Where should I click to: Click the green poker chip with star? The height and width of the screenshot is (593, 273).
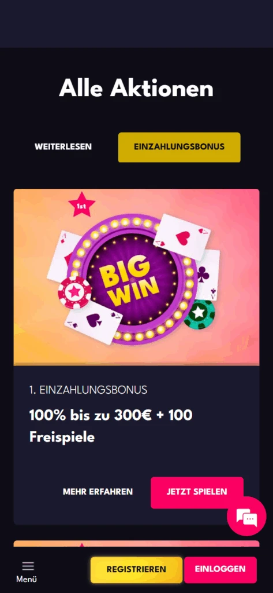(x=199, y=314)
